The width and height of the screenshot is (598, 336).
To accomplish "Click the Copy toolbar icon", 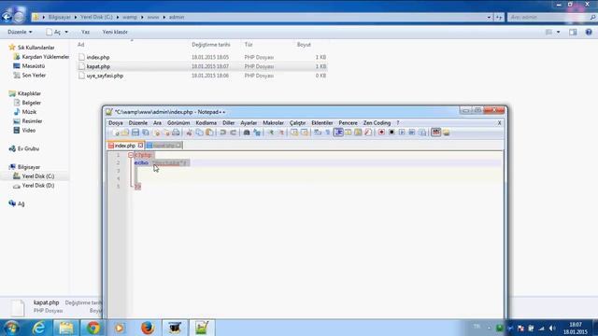I will (x=199, y=133).
